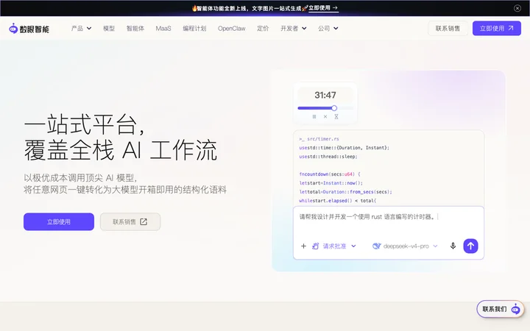Click the hero 联系销售 button with external-link icon
The width and height of the screenshot is (530, 331).
[x=130, y=222]
